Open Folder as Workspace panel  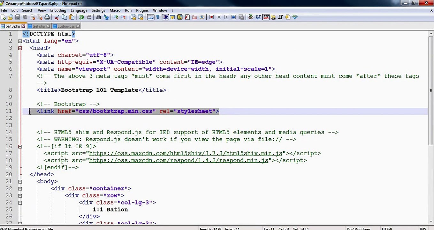pos(194,17)
